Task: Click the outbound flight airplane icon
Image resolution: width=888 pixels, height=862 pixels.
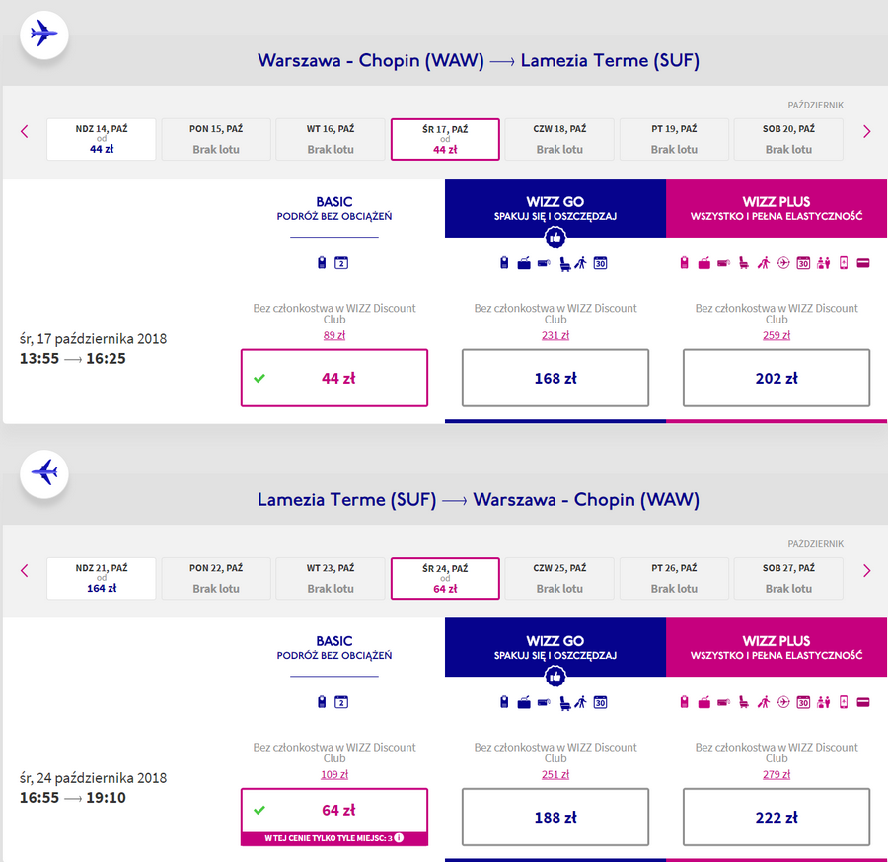Action: [x=44, y=35]
